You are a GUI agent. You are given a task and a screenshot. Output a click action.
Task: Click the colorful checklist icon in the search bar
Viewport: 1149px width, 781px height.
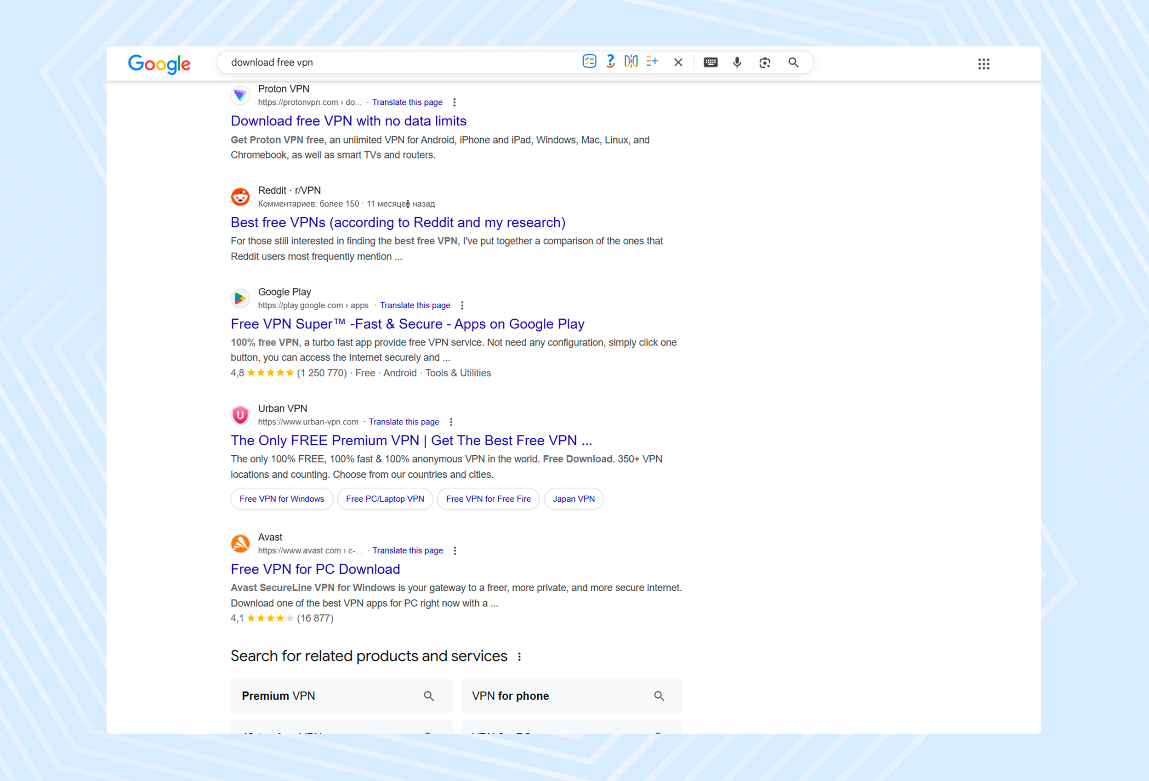[x=589, y=61]
